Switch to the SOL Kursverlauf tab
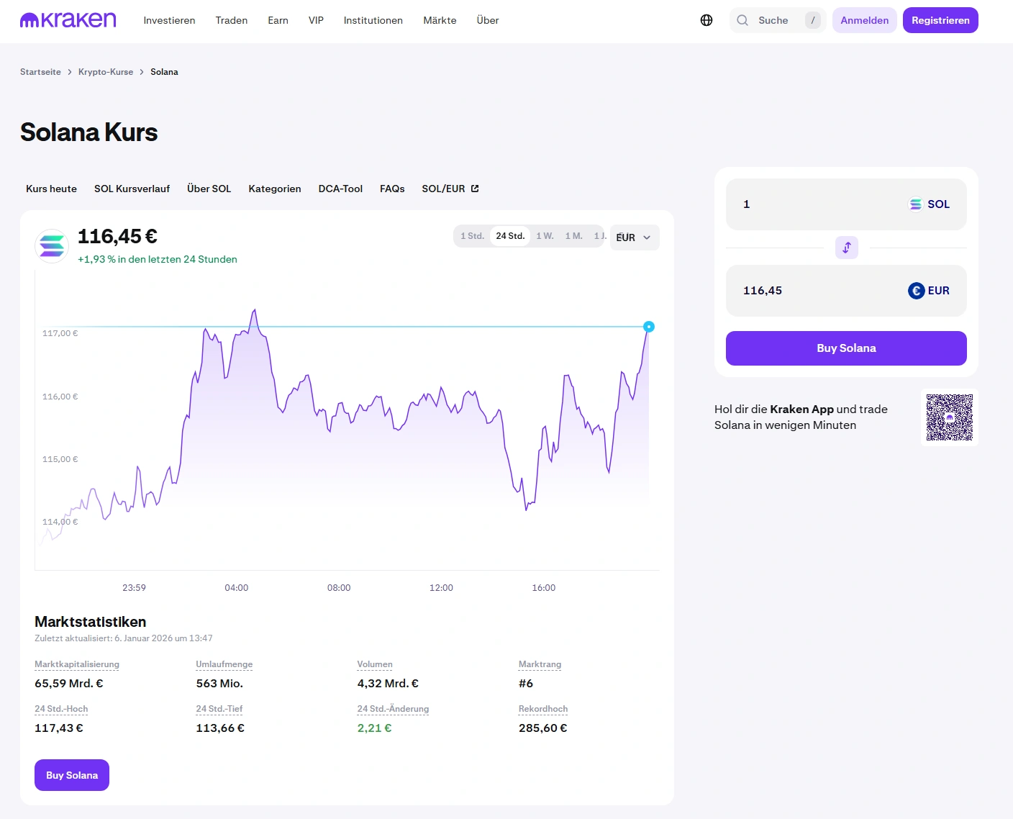Image resolution: width=1013 pixels, height=819 pixels. 132,189
